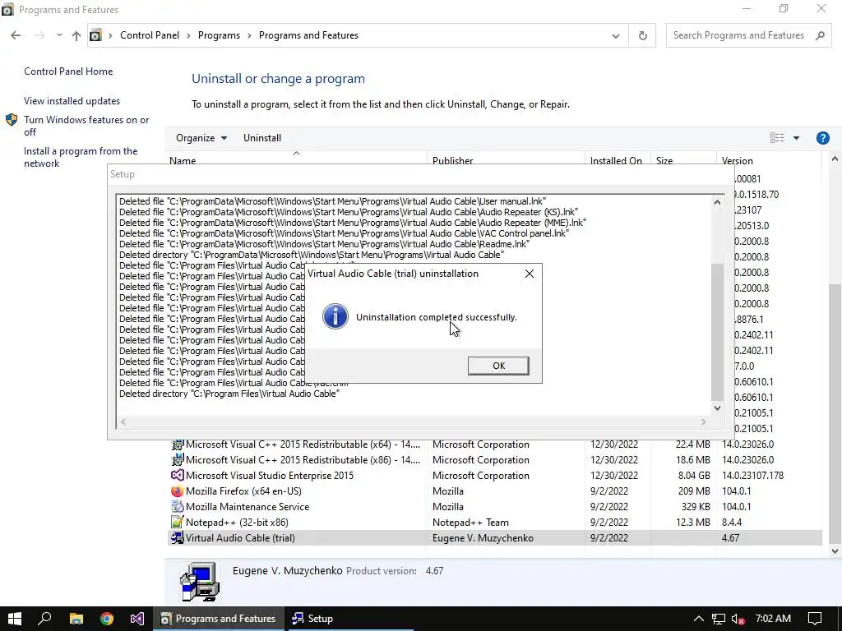Click the Mozilla Maintenance Service icon
The image size is (842, 631).
tap(178, 506)
